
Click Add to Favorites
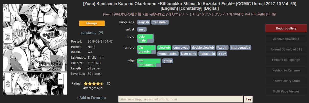(x=93, y=98)
